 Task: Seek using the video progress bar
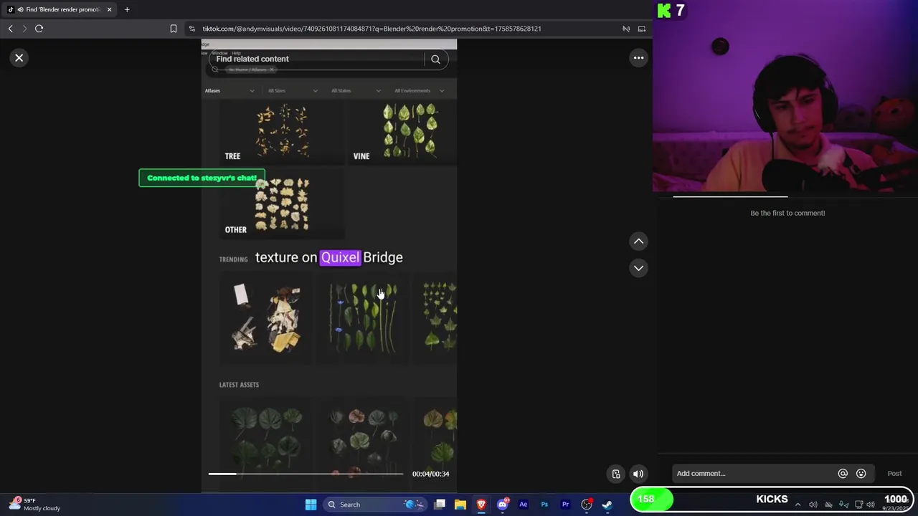click(306, 474)
